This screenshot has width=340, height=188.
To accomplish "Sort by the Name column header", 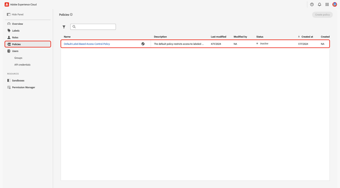I will 67,37.
